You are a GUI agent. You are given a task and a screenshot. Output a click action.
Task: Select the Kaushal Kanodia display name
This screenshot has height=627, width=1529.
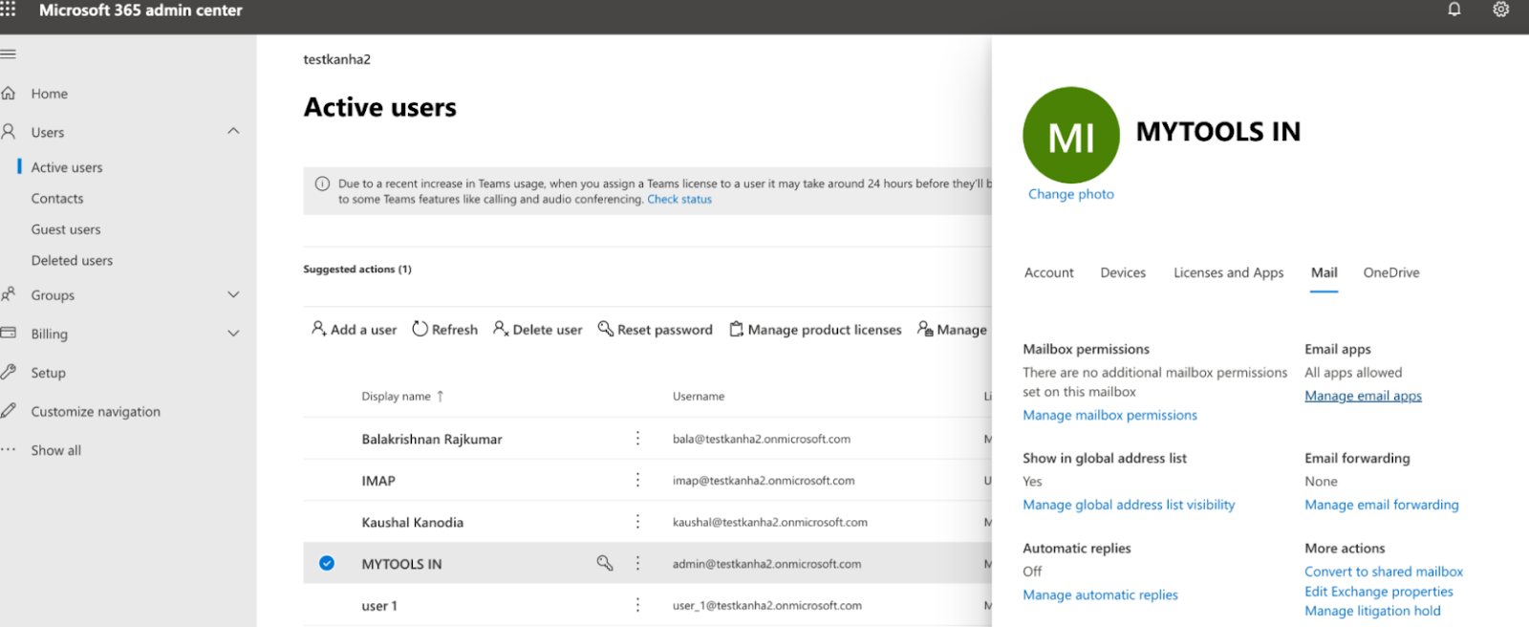(x=412, y=522)
